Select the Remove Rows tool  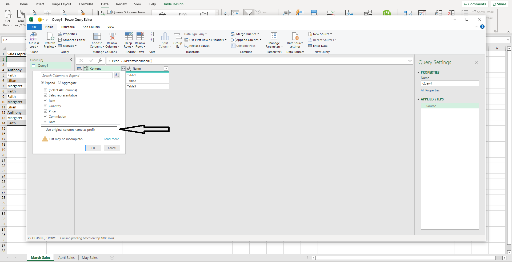[140, 39]
